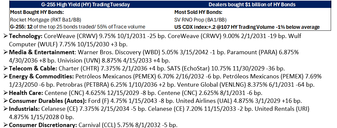Select the SV RNO Prop (BA1/BB) cell
Screen dimensions: 337x128
click(x=200, y=20)
